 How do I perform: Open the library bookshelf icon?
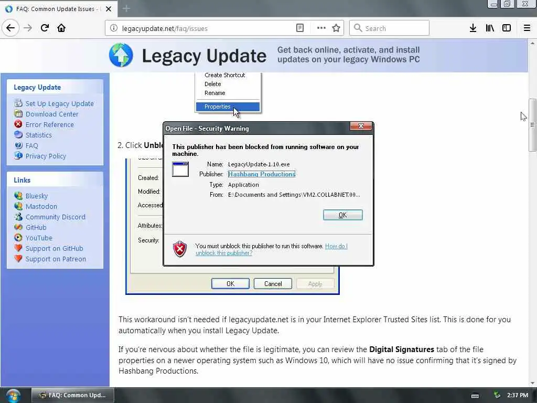490,28
